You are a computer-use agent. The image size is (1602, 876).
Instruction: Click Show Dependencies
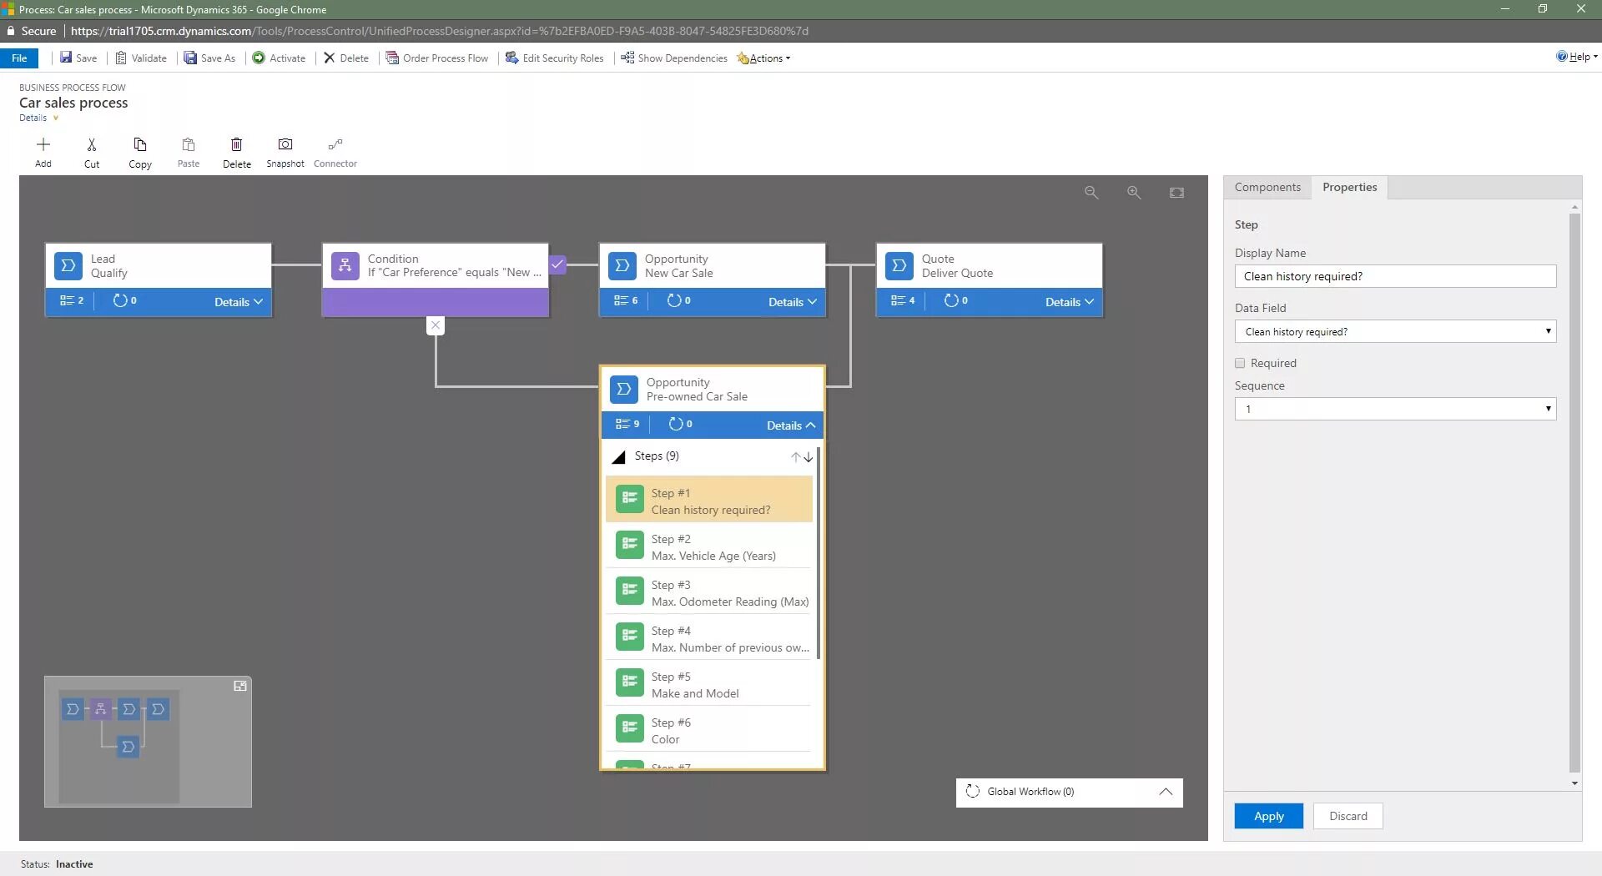click(674, 58)
